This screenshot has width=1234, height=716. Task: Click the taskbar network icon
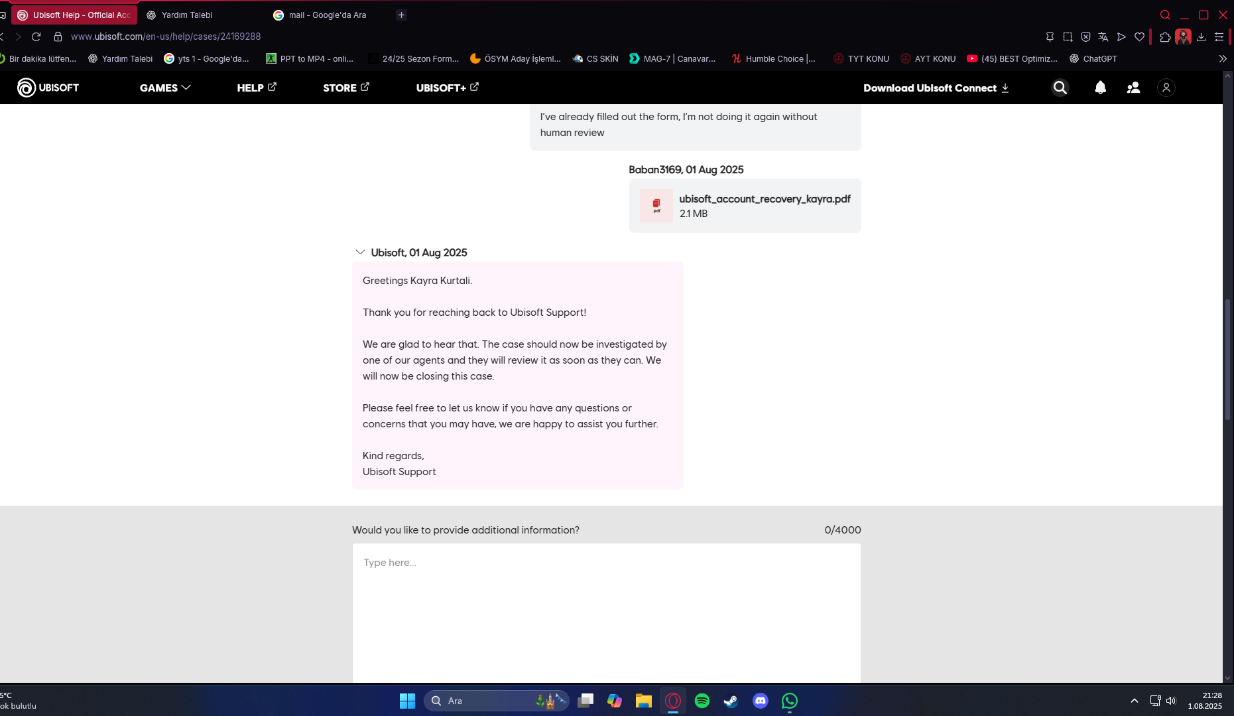click(1155, 701)
